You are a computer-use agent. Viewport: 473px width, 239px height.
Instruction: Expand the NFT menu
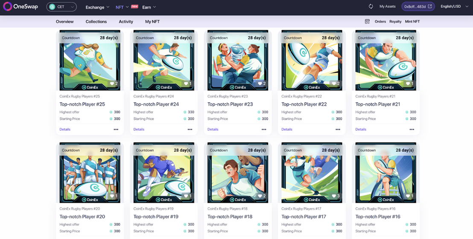tap(122, 7)
